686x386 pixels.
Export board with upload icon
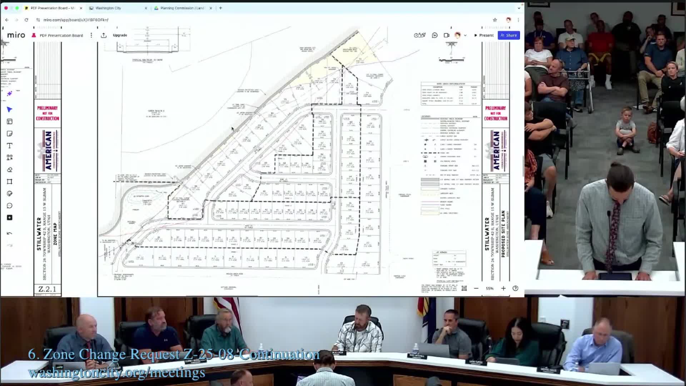104,35
